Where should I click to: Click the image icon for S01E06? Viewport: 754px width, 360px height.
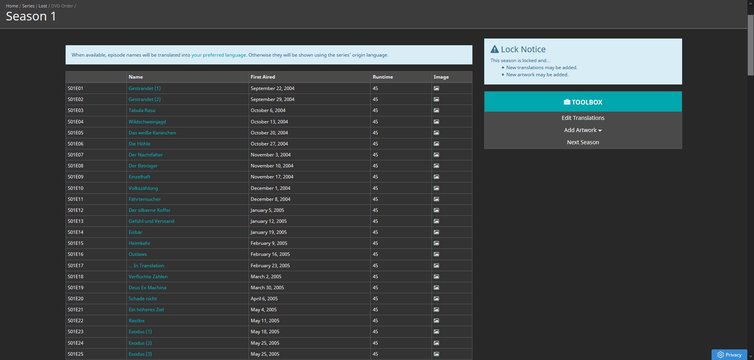point(436,144)
